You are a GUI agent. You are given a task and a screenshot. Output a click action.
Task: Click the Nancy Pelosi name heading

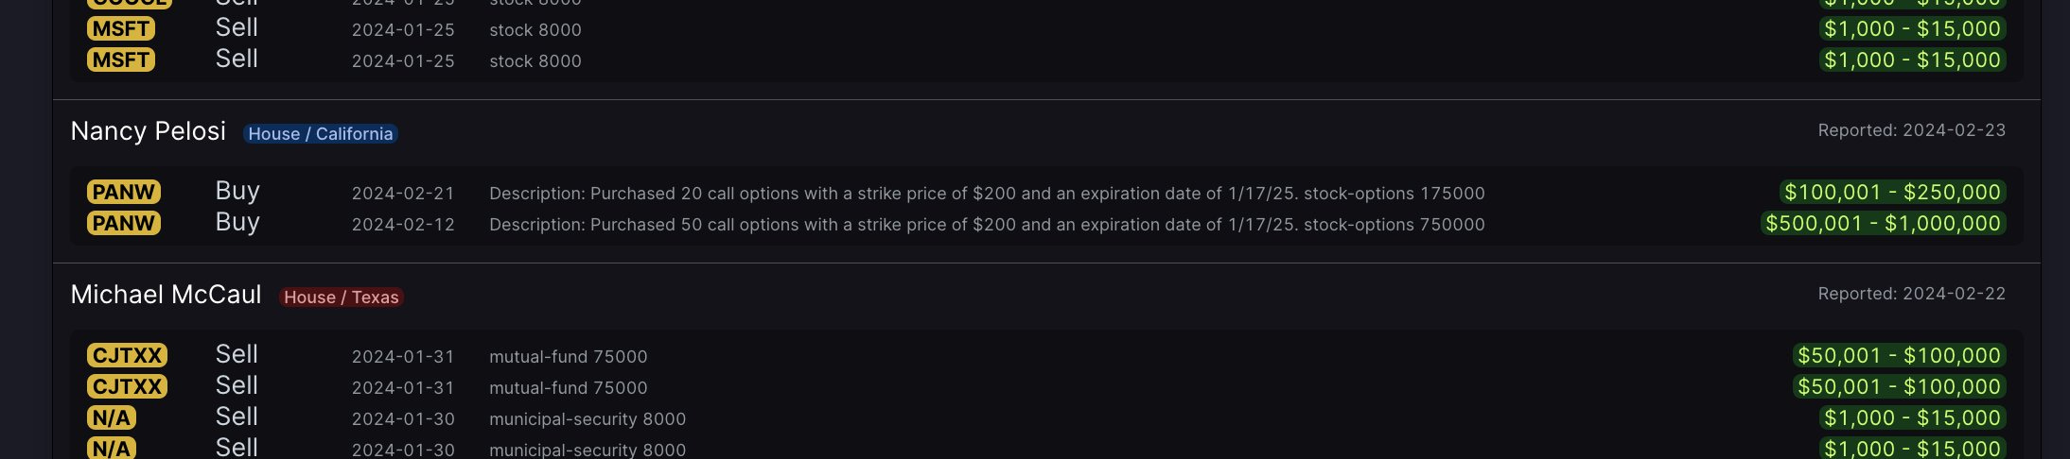pos(149,131)
